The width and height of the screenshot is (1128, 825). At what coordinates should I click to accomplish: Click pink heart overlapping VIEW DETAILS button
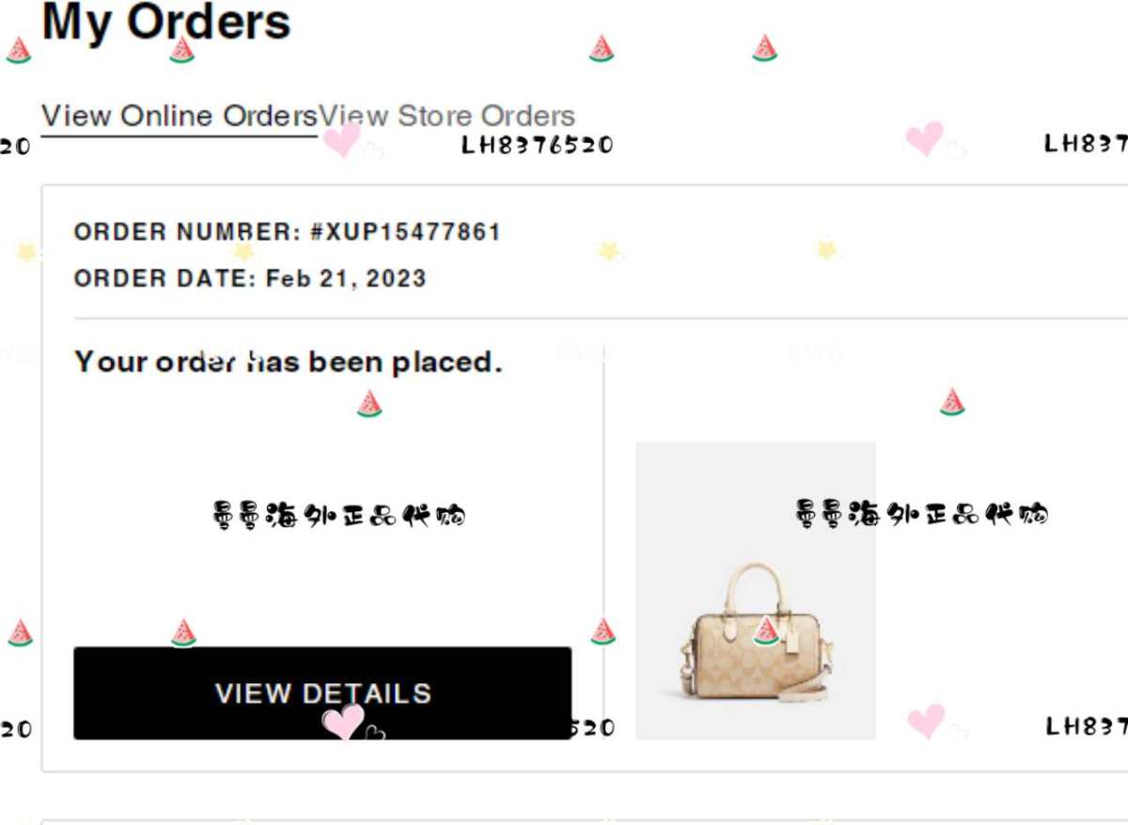343,722
